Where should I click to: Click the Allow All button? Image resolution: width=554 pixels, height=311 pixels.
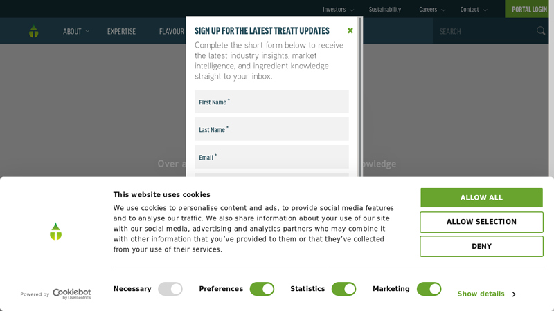point(481,198)
